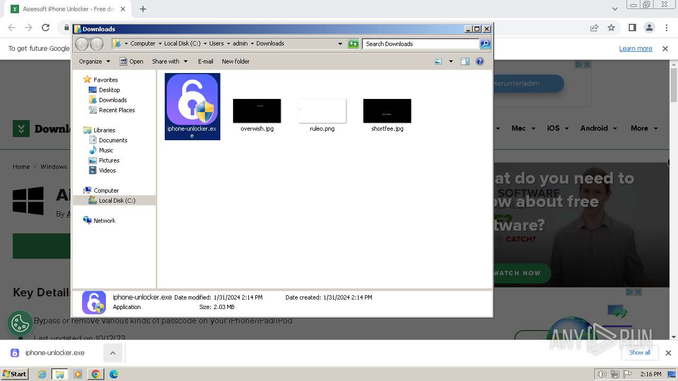
Task: Click admin in the address breadcrumb
Action: tap(240, 44)
